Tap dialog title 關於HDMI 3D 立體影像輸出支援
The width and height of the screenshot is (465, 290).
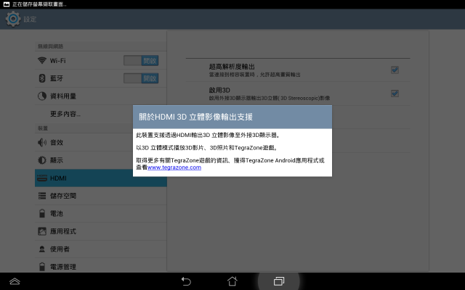pyautogui.click(x=195, y=117)
